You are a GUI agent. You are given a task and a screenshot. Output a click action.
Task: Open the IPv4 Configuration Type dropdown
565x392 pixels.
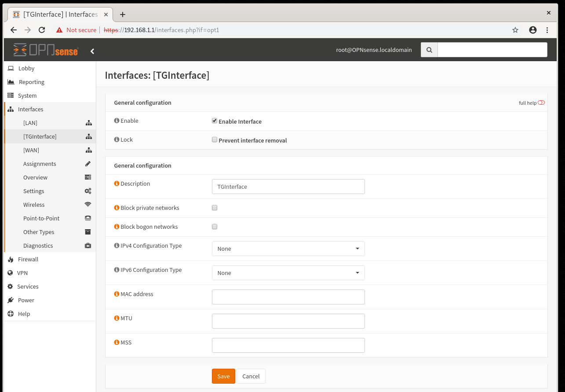pyautogui.click(x=288, y=248)
